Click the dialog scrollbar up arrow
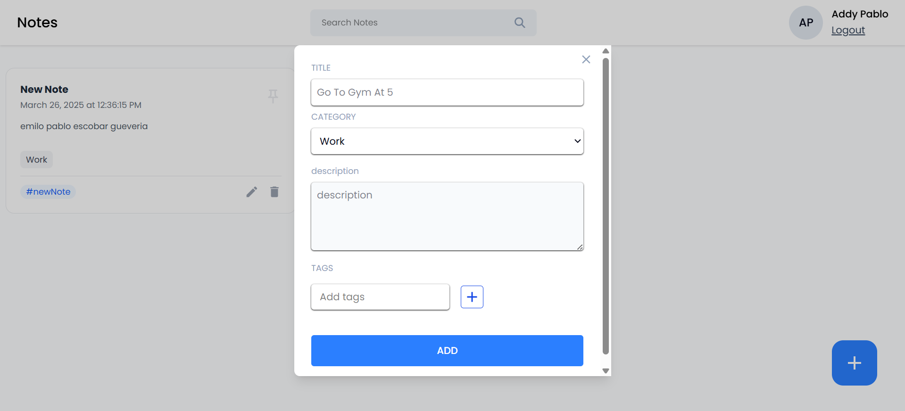 [x=606, y=51]
